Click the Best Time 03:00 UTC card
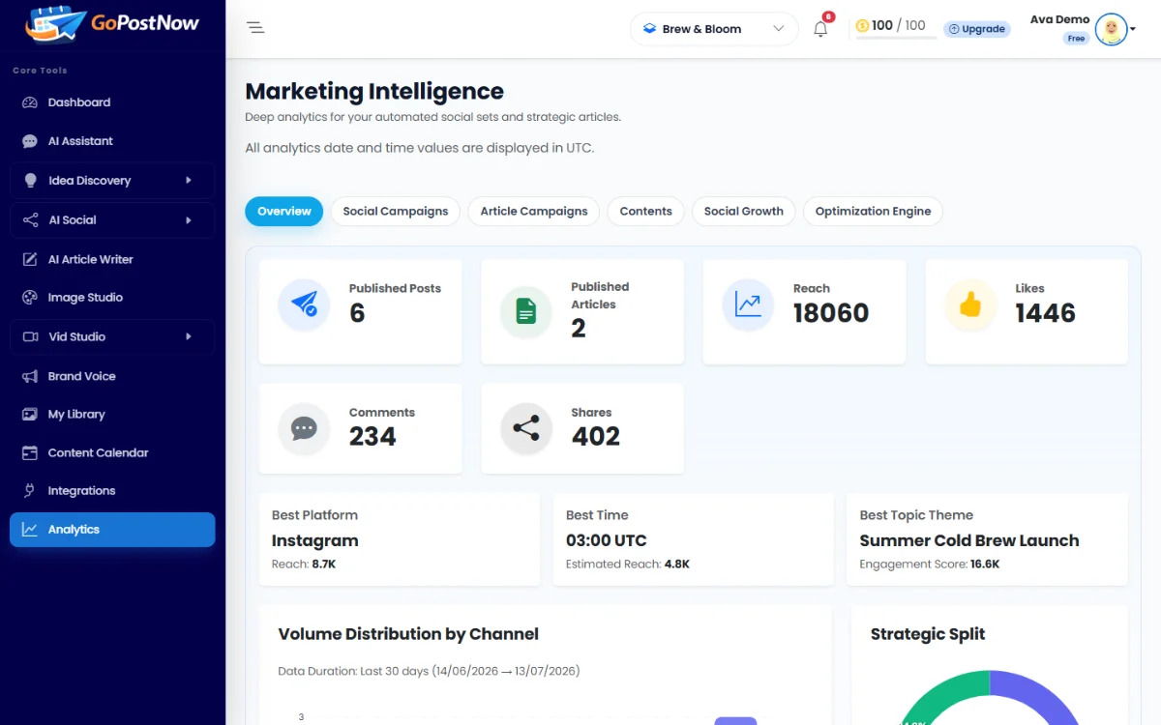1161x725 pixels. (x=693, y=539)
